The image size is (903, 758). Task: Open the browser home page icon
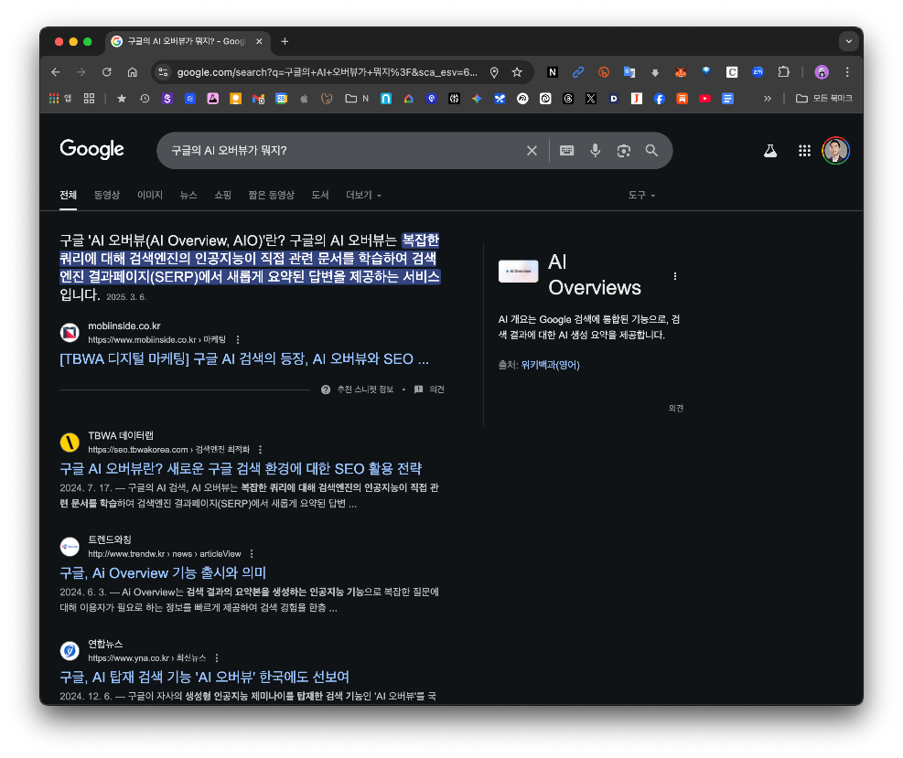tap(133, 72)
